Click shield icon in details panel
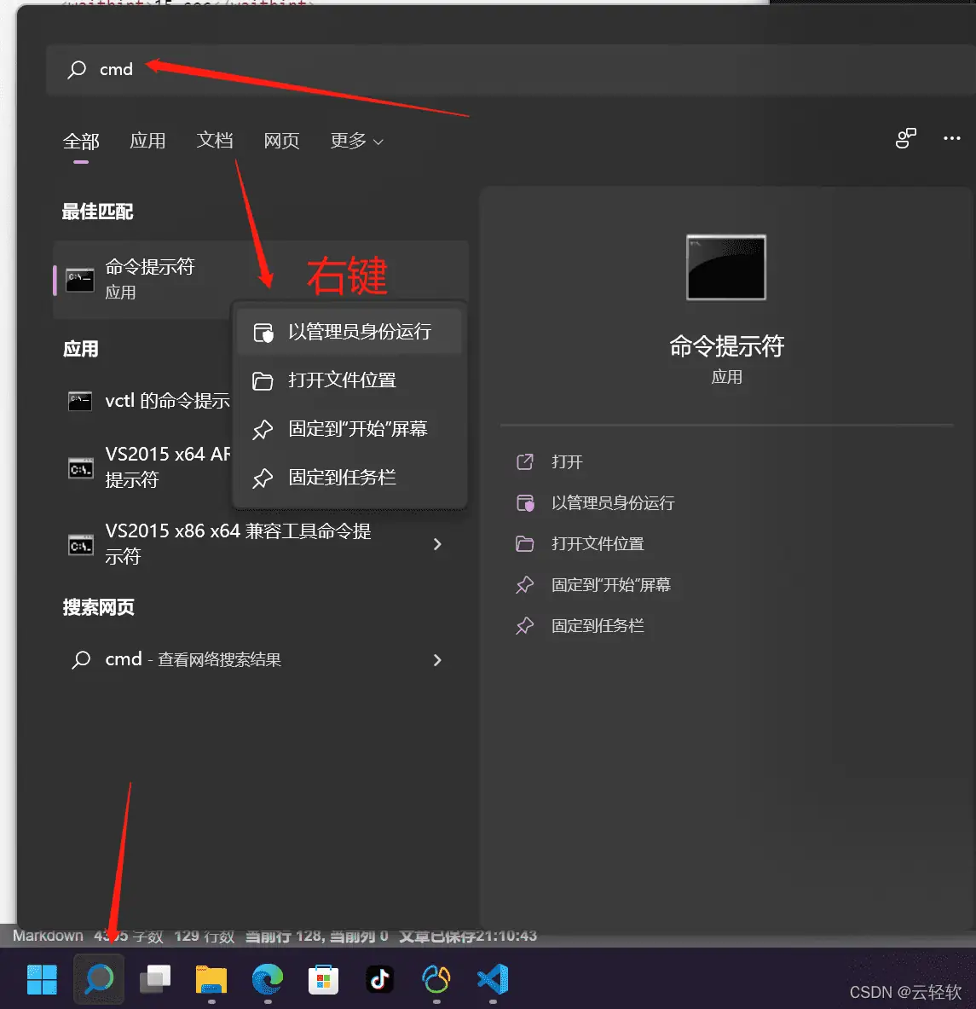This screenshot has width=976, height=1009. pos(525,503)
